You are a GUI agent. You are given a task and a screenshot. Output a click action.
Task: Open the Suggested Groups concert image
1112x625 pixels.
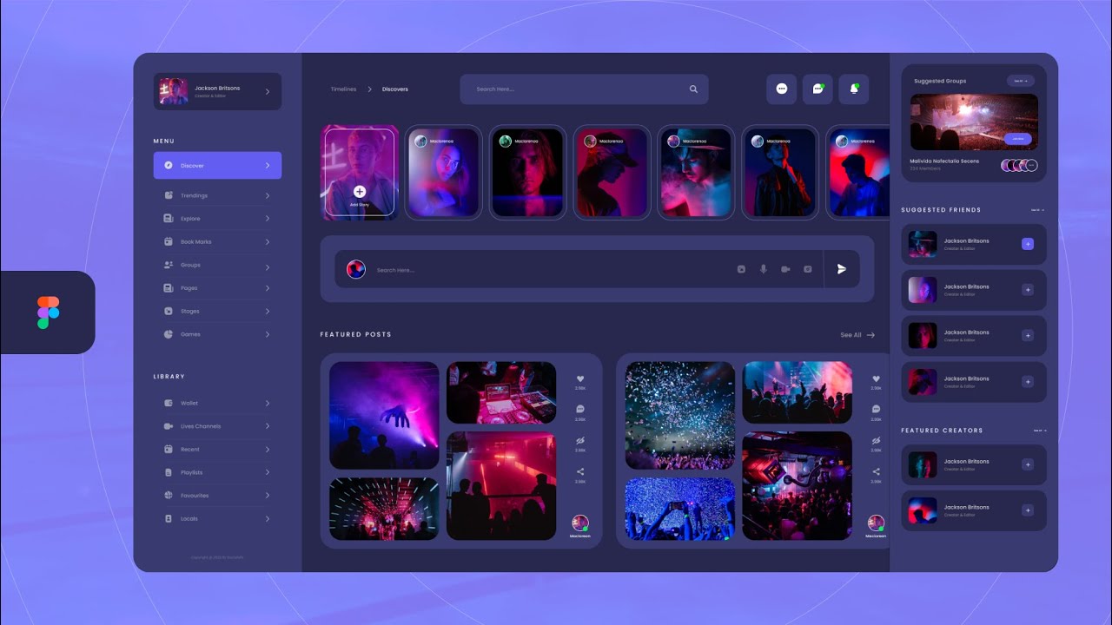pyautogui.click(x=974, y=122)
